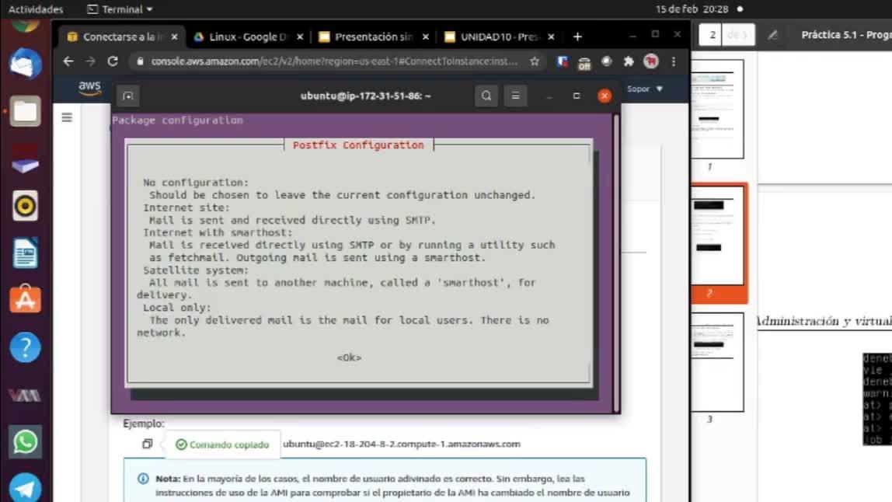Open the AWS console hamburger side menu
The height and width of the screenshot is (502, 892).
coord(67,118)
